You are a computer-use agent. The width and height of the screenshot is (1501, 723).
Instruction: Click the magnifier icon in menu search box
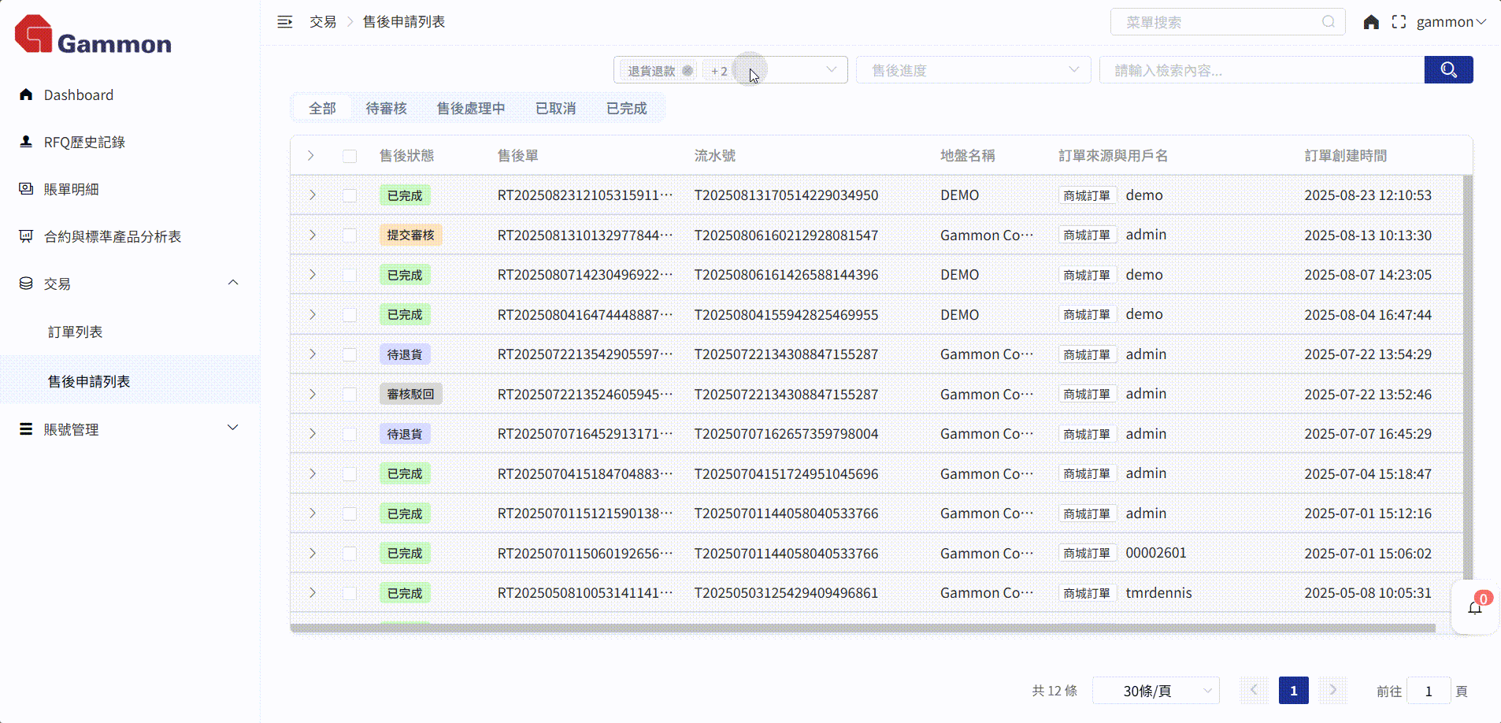[1329, 22]
